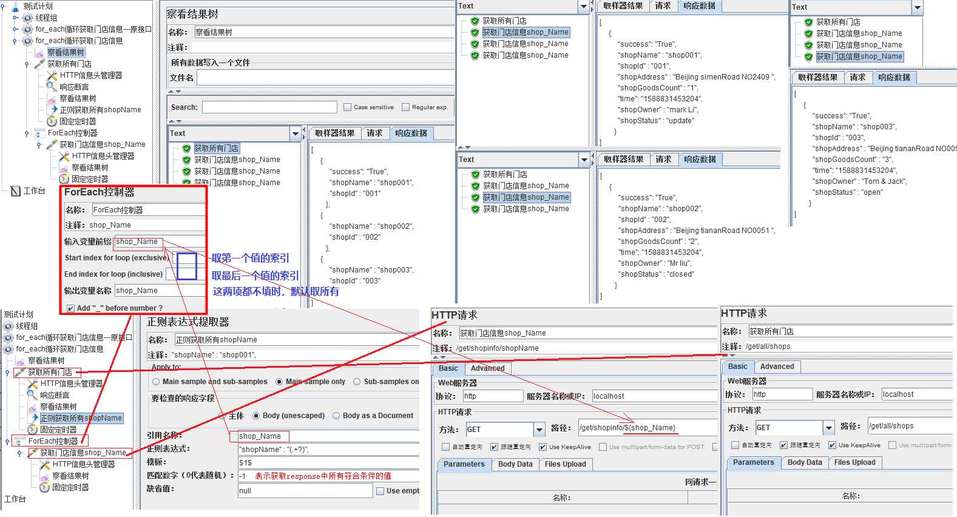Open 请求 tab in panel showing shop003 details

pos(857,78)
